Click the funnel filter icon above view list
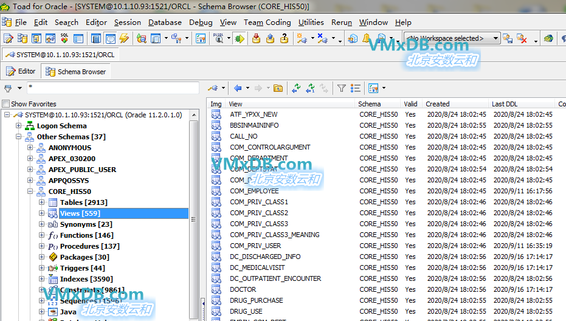Screen dimensions: 566x321 pyautogui.click(x=341, y=88)
